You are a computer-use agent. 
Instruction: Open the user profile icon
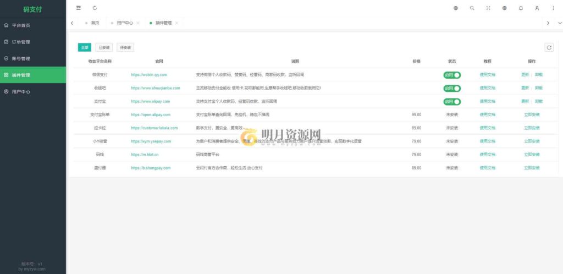[537, 8]
